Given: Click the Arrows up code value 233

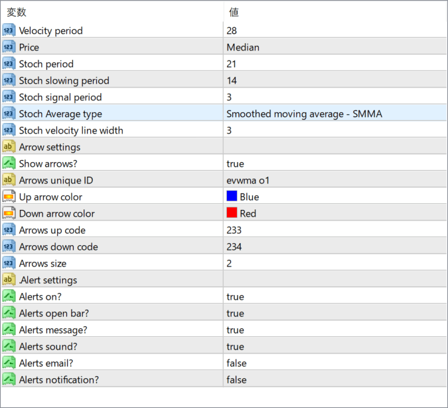Looking at the screenshot, I should click(234, 230).
